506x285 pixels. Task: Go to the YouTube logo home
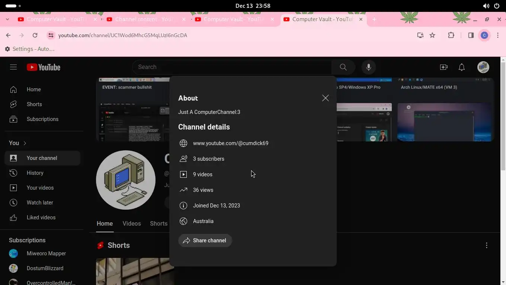pos(44,67)
